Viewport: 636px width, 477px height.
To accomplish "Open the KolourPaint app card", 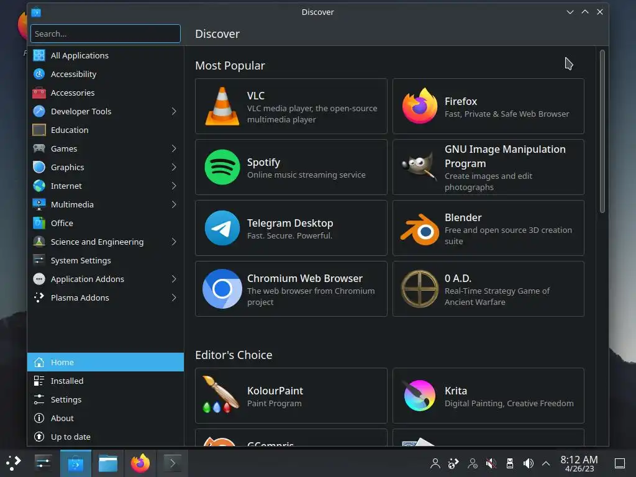I will point(291,396).
